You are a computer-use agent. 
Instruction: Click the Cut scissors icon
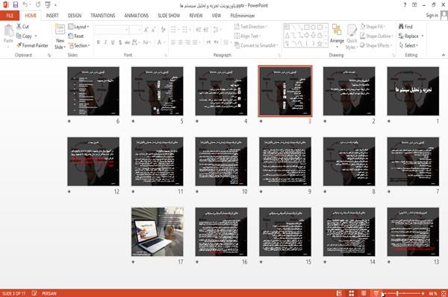(x=19, y=27)
